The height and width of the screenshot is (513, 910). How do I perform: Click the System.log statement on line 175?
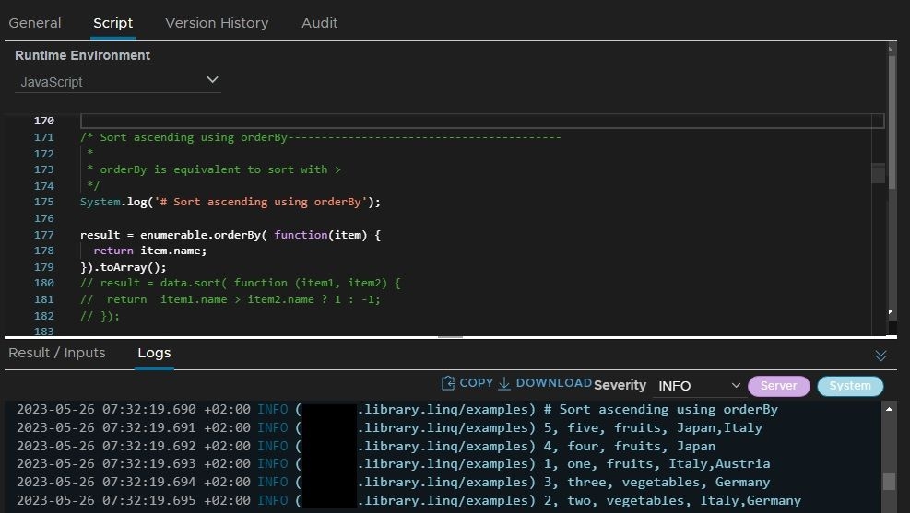(230, 202)
